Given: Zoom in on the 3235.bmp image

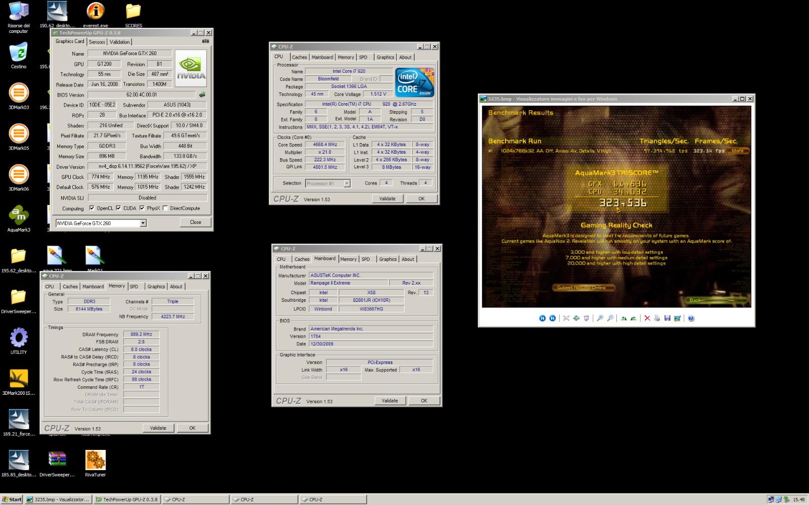Looking at the screenshot, I should pyautogui.click(x=600, y=318).
